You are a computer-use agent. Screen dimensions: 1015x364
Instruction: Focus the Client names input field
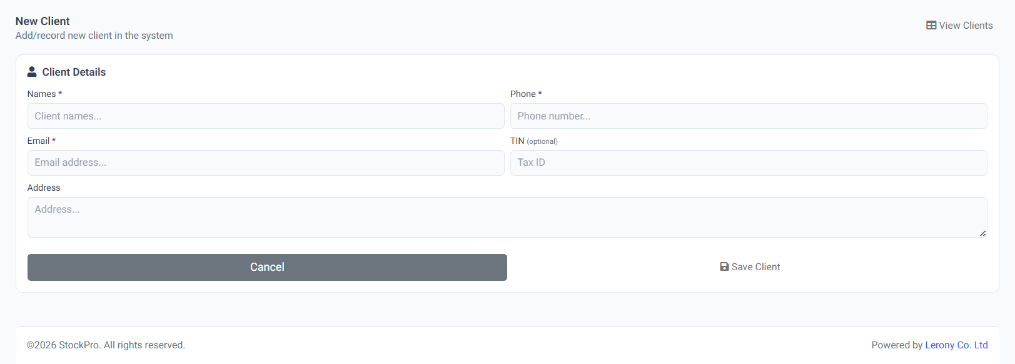point(266,116)
